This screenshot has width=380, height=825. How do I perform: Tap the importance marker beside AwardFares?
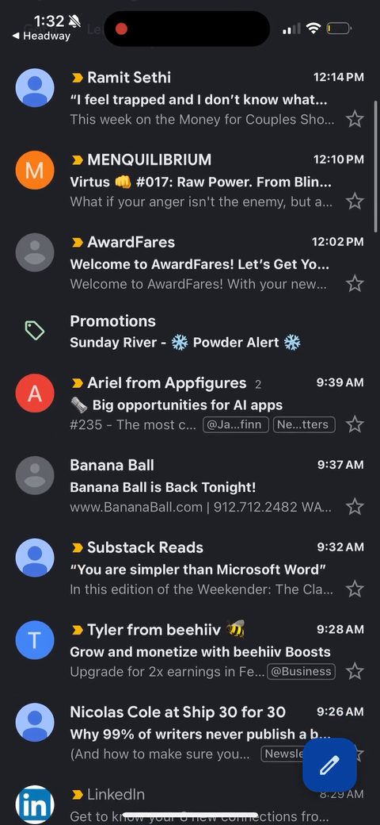(77, 243)
